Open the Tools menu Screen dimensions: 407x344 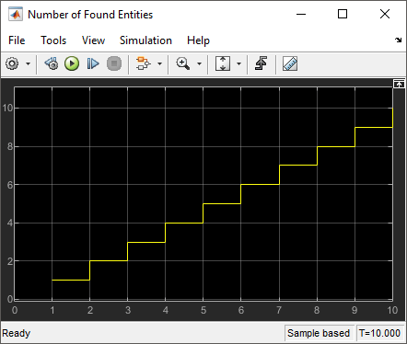[53, 40]
